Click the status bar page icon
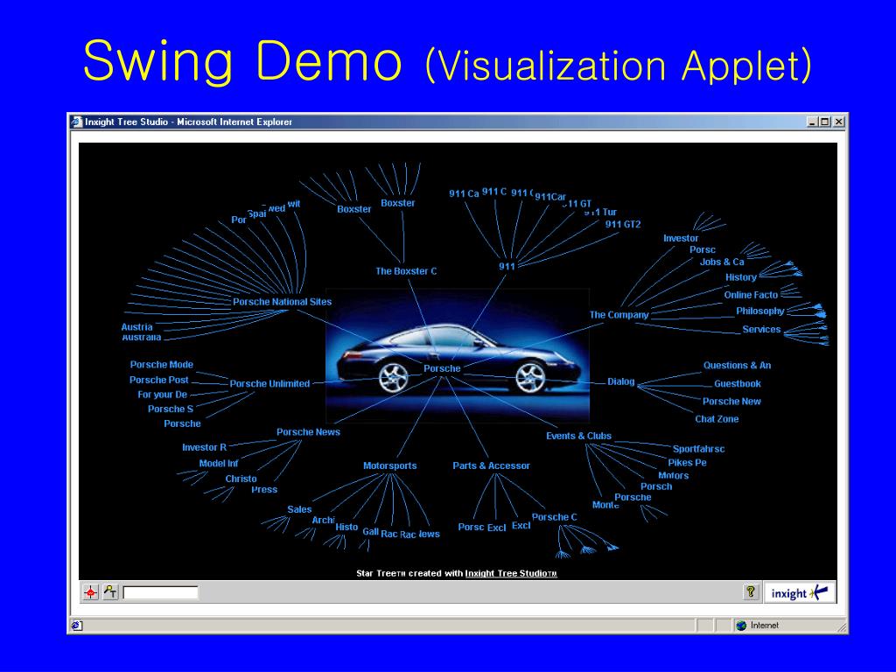This screenshot has height=672, width=896. click(x=77, y=625)
